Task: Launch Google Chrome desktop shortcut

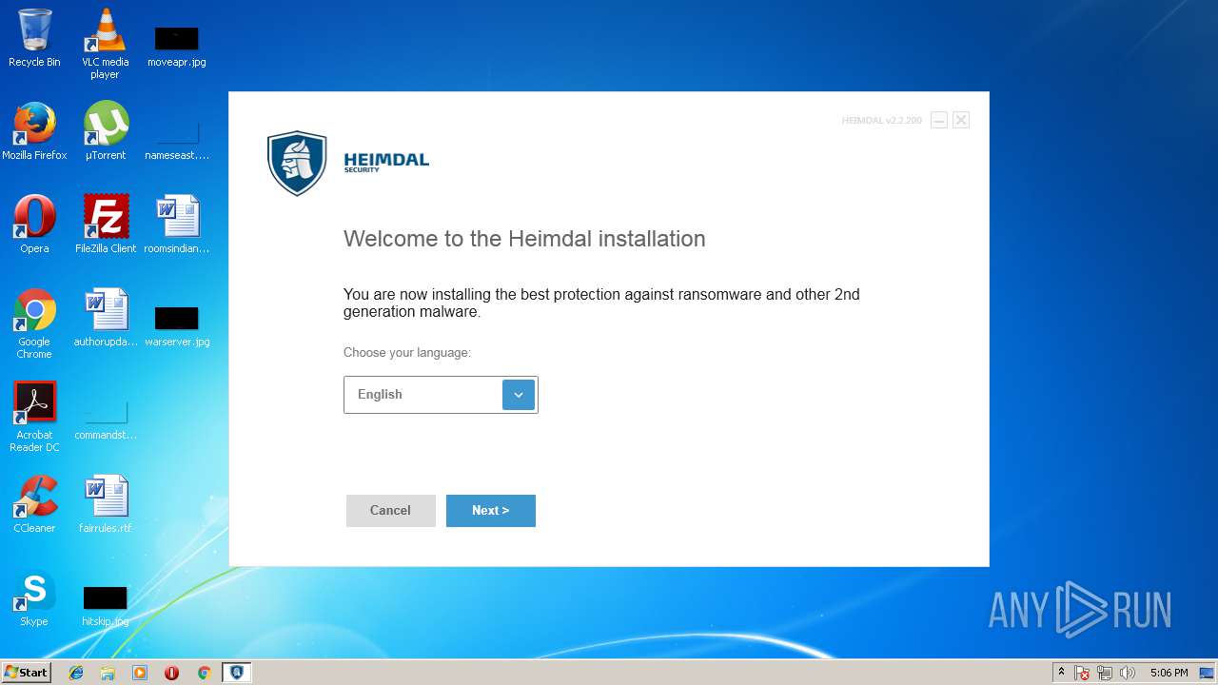Action: (x=34, y=323)
